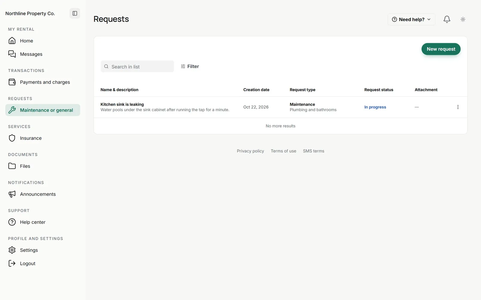Go to Home menu item
The width and height of the screenshot is (481, 300).
(43, 41)
